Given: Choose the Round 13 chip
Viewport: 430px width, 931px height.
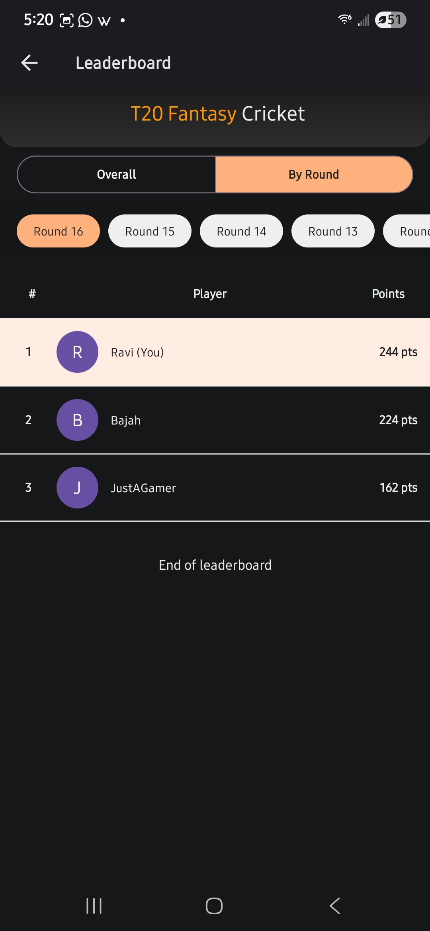Looking at the screenshot, I should (333, 231).
